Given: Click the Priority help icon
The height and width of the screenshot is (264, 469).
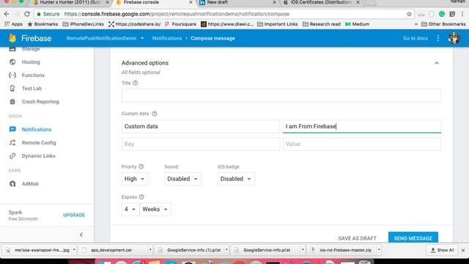Looking at the screenshot, I should [x=141, y=166].
